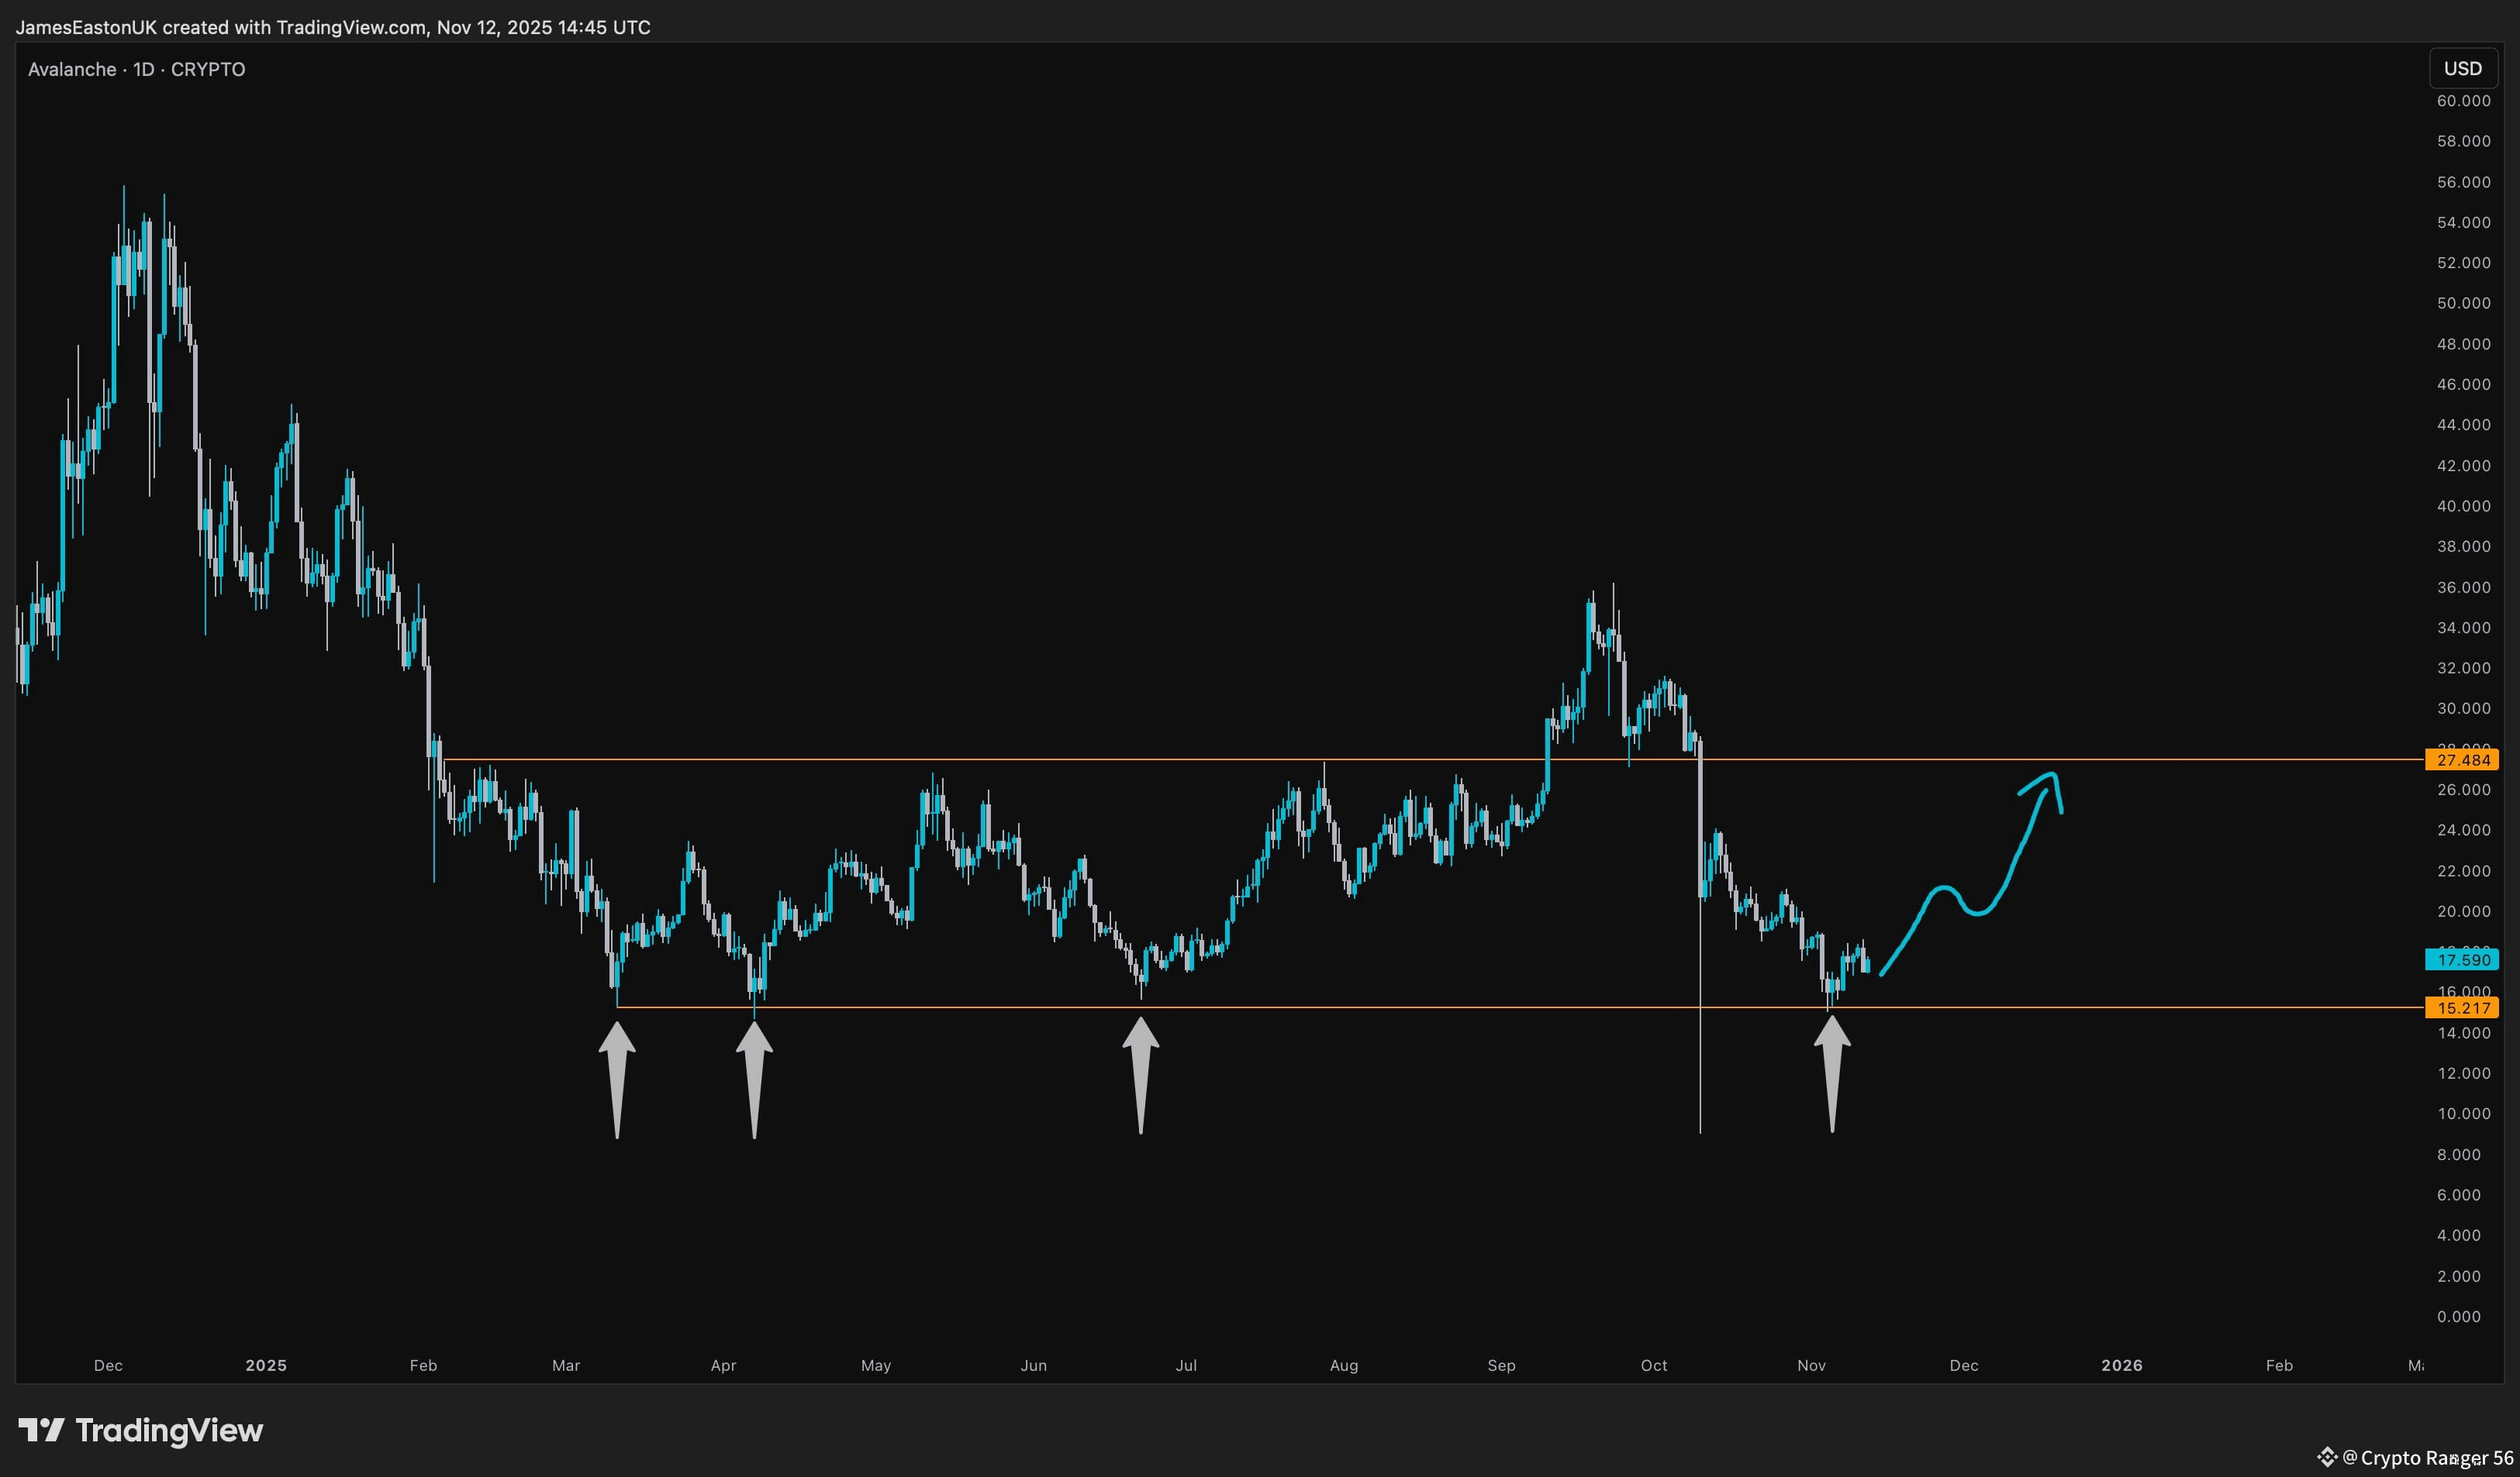
Task: Click the 17.590 current price label
Action: click(2462, 959)
